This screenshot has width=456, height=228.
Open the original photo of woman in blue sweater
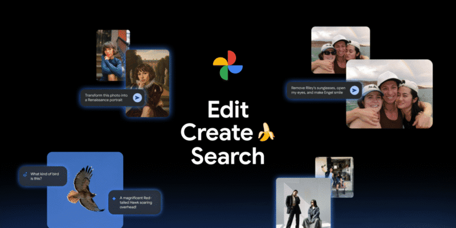click(x=111, y=55)
